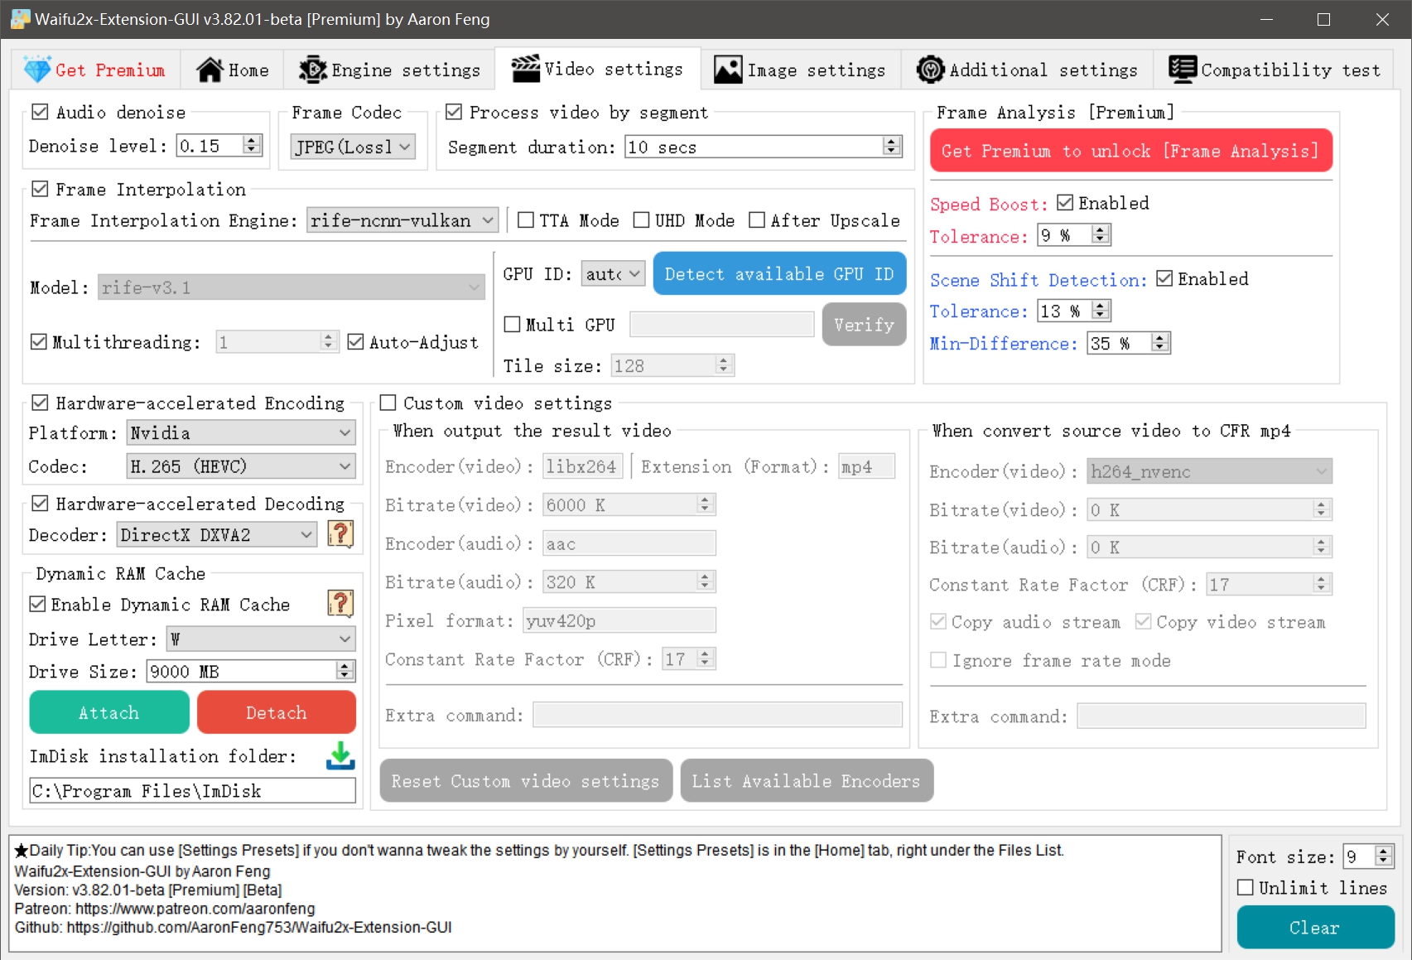Open the Frame Codec dropdown
The height and width of the screenshot is (960, 1412).
click(x=353, y=147)
